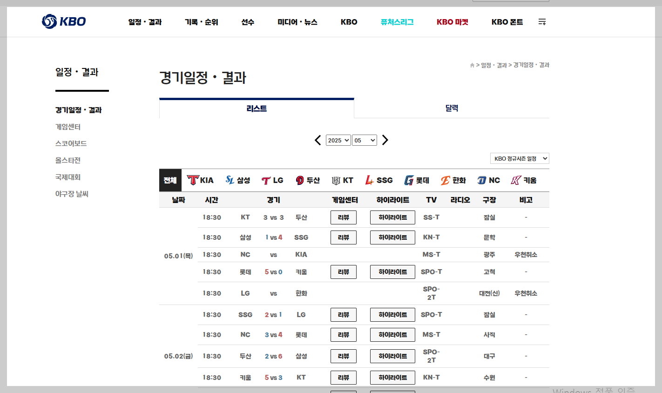Click 리뷰 for SSG vs LG game
Screen dimensions: 662x393
click(x=344, y=315)
